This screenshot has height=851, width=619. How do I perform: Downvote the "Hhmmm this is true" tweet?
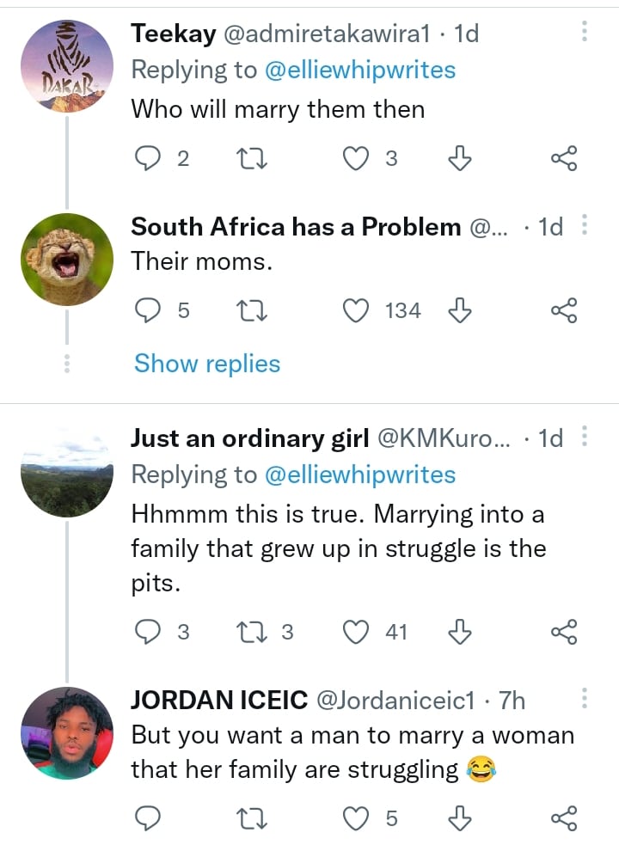point(461,633)
